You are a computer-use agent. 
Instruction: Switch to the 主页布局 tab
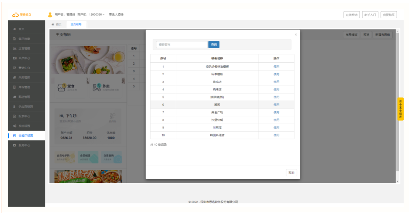(x=76, y=24)
